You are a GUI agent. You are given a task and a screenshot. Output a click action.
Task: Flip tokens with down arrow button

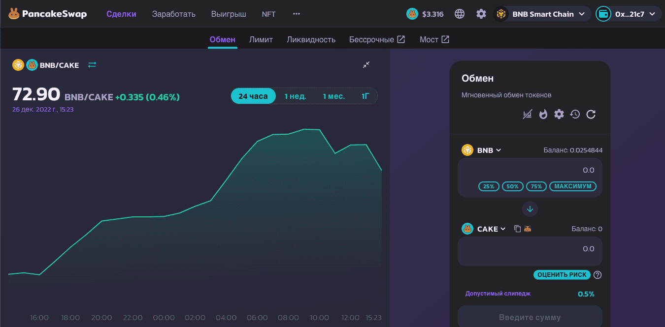click(530, 209)
